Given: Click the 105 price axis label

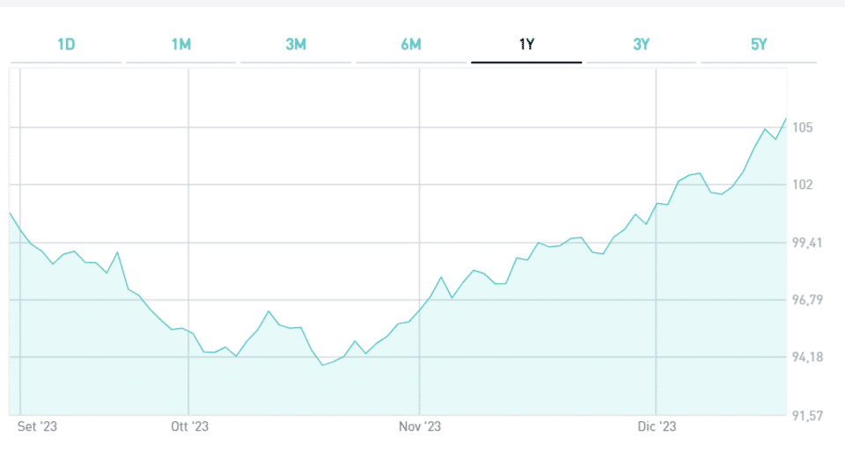Looking at the screenshot, I should pyautogui.click(x=802, y=128).
